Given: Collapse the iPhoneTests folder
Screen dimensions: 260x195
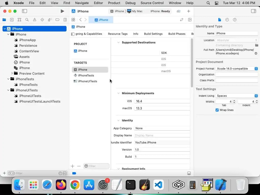Looking at the screenshot, I should [x=8, y=79].
